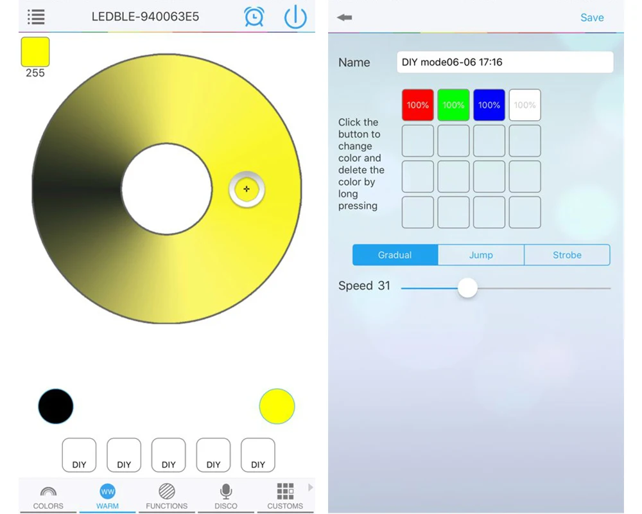Tap the CUSTOMS grid icon
642x514 pixels.
click(285, 491)
